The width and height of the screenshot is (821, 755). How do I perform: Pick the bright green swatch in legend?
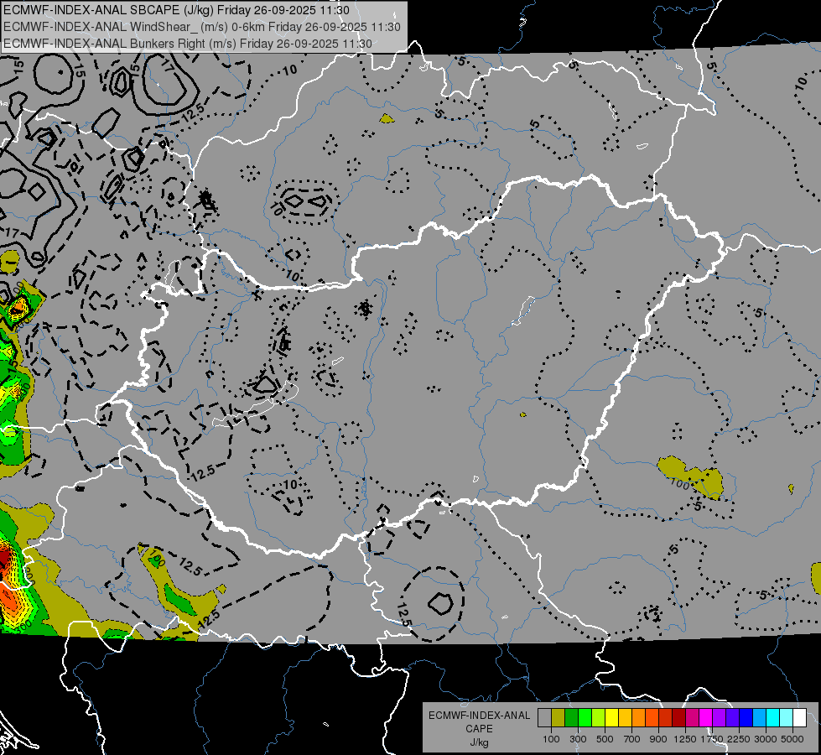tap(585, 718)
